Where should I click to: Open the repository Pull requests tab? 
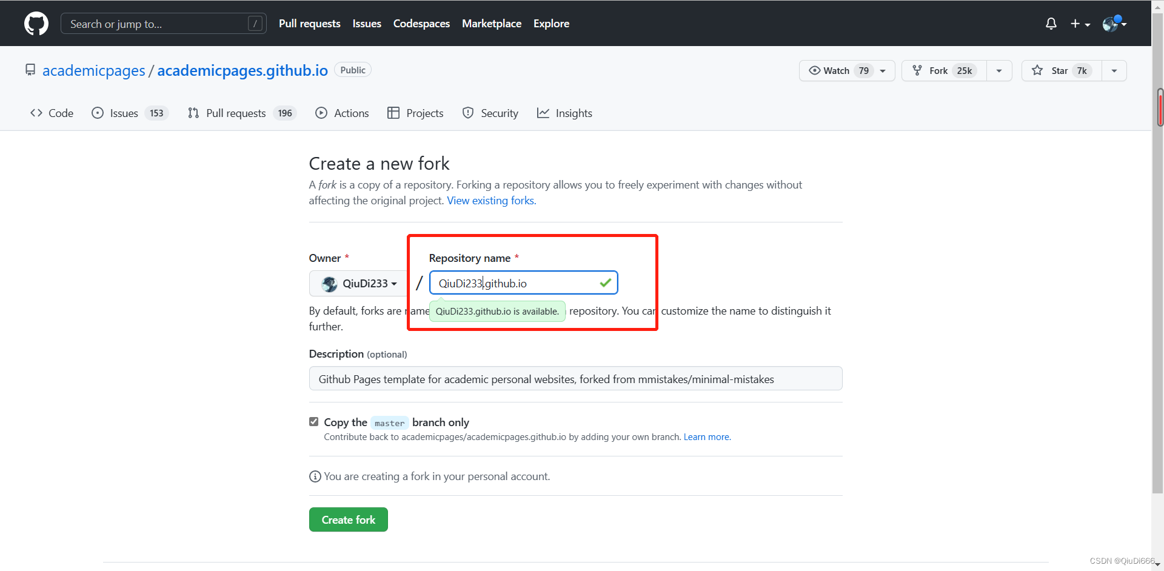pyautogui.click(x=241, y=113)
